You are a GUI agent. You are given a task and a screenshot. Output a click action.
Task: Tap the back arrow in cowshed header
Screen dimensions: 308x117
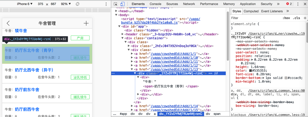coord(8,23)
